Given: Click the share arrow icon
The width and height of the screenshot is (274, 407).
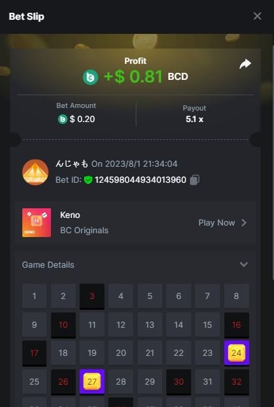Looking at the screenshot, I should (245, 64).
